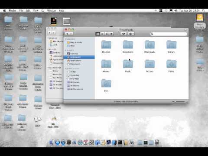Collapse the Places section in the front window sidebar

pyautogui.click(x=65, y=50)
